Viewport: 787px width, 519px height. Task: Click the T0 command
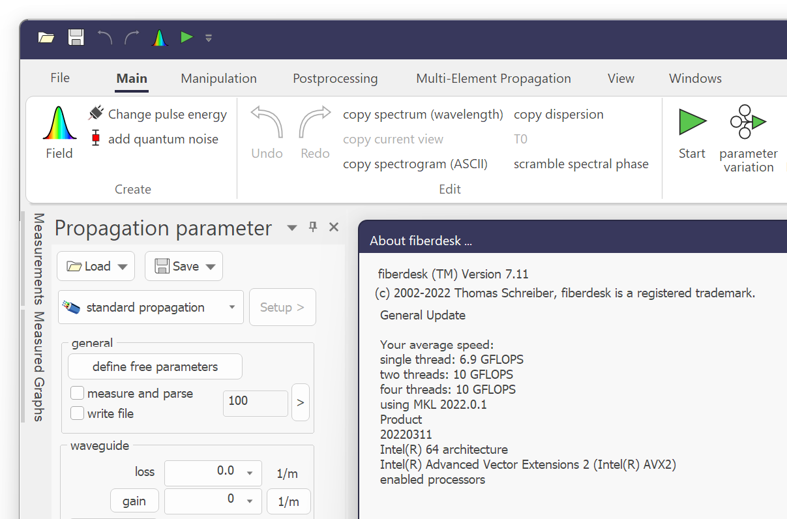(520, 139)
